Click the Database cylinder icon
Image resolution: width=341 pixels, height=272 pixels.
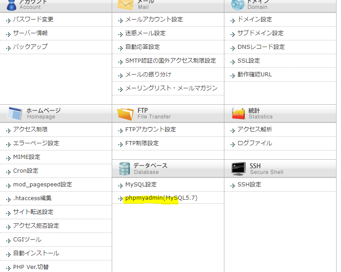pos(125,169)
